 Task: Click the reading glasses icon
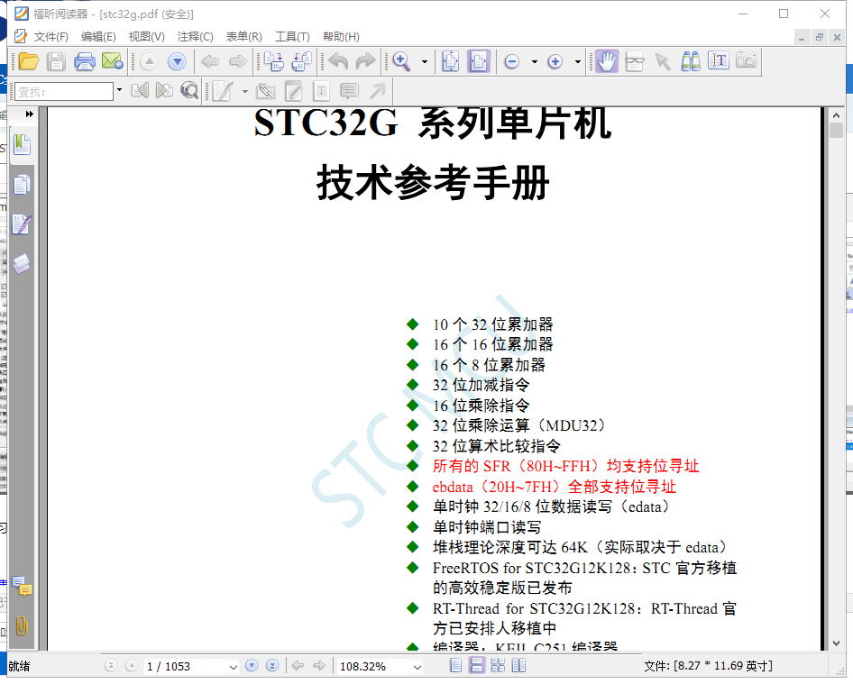pyautogui.click(x=634, y=61)
